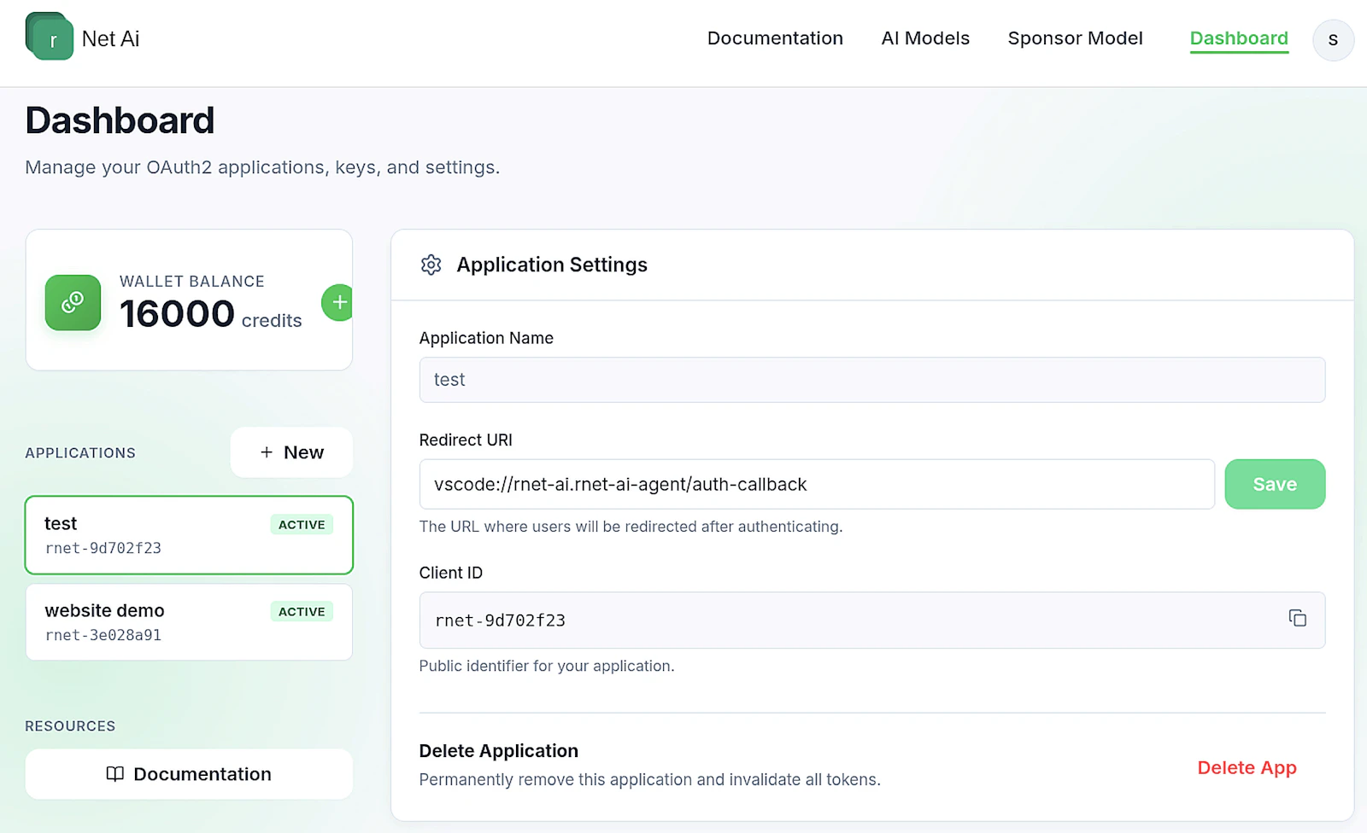Click the Application Settings gear icon

point(431,265)
